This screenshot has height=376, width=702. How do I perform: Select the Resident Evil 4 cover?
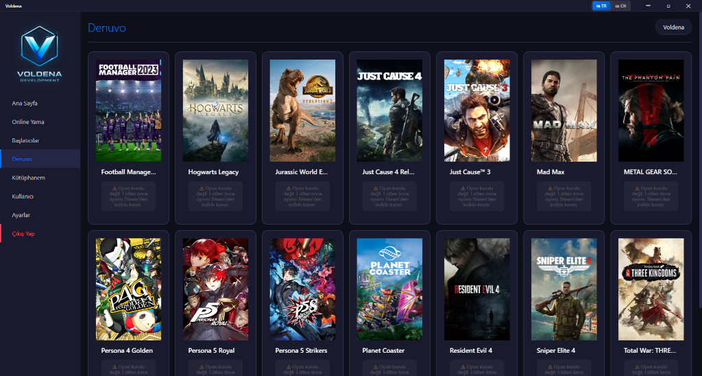pos(477,289)
